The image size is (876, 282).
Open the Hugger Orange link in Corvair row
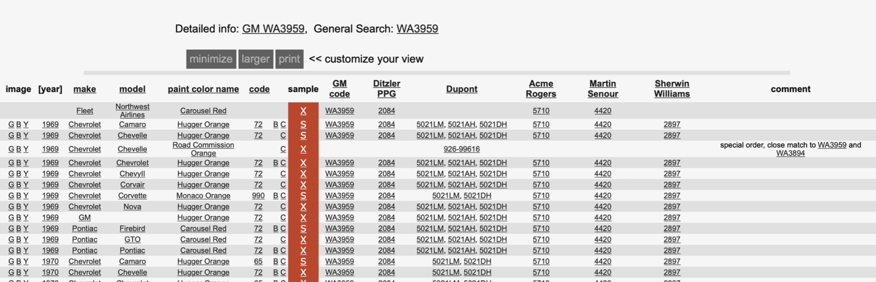203,184
